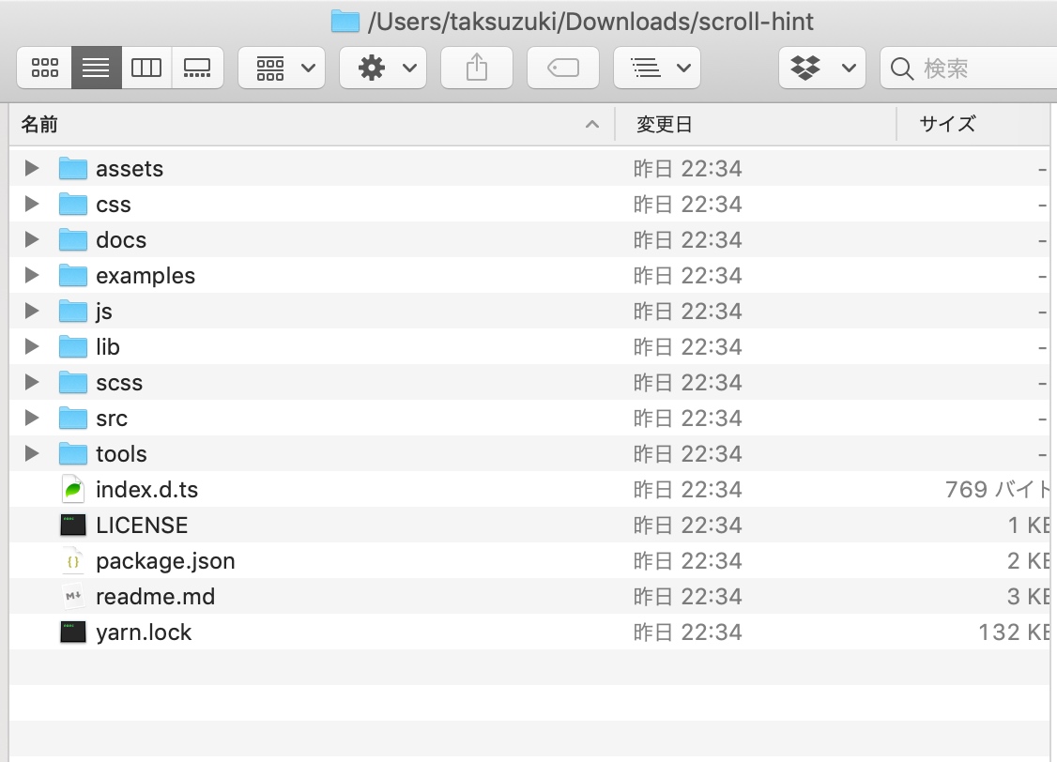1057x762 pixels.
Task: Click the Share toolbar button
Action: tap(477, 68)
